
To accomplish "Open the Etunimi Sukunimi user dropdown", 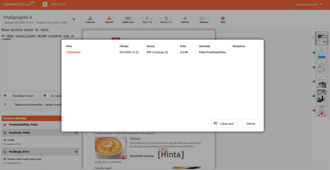I will pos(309,4).
